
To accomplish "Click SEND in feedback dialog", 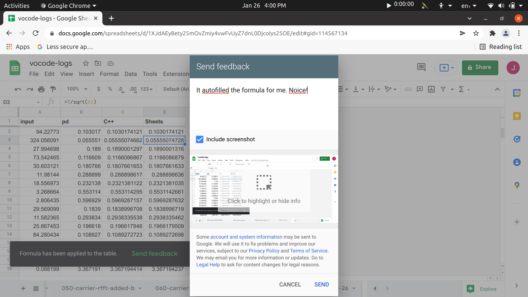I will click(322, 284).
